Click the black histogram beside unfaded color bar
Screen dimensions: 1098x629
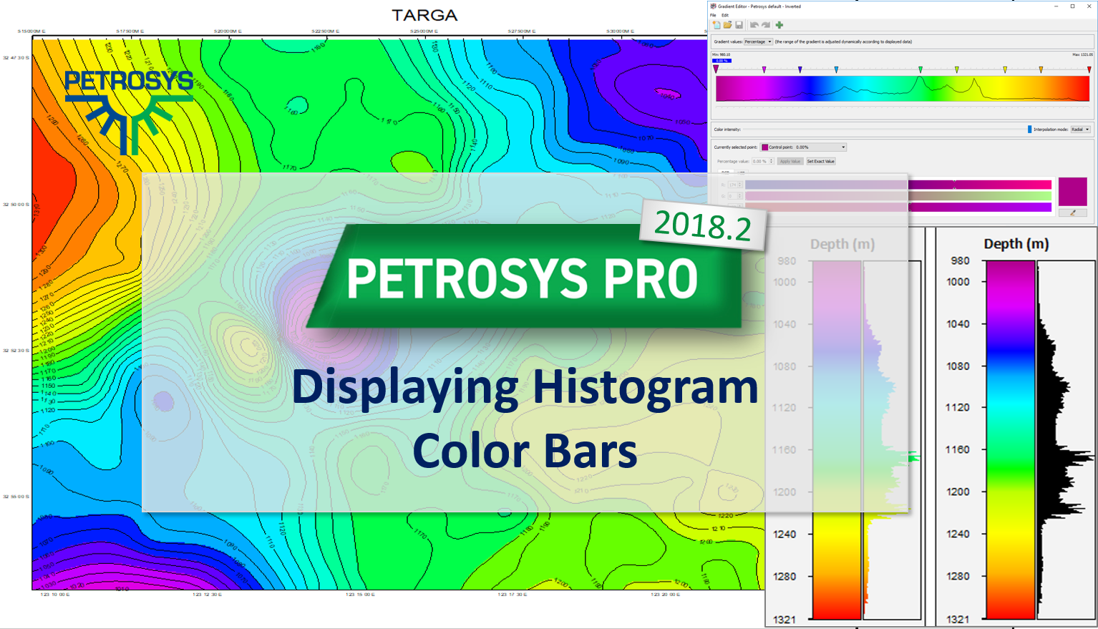1065,439
